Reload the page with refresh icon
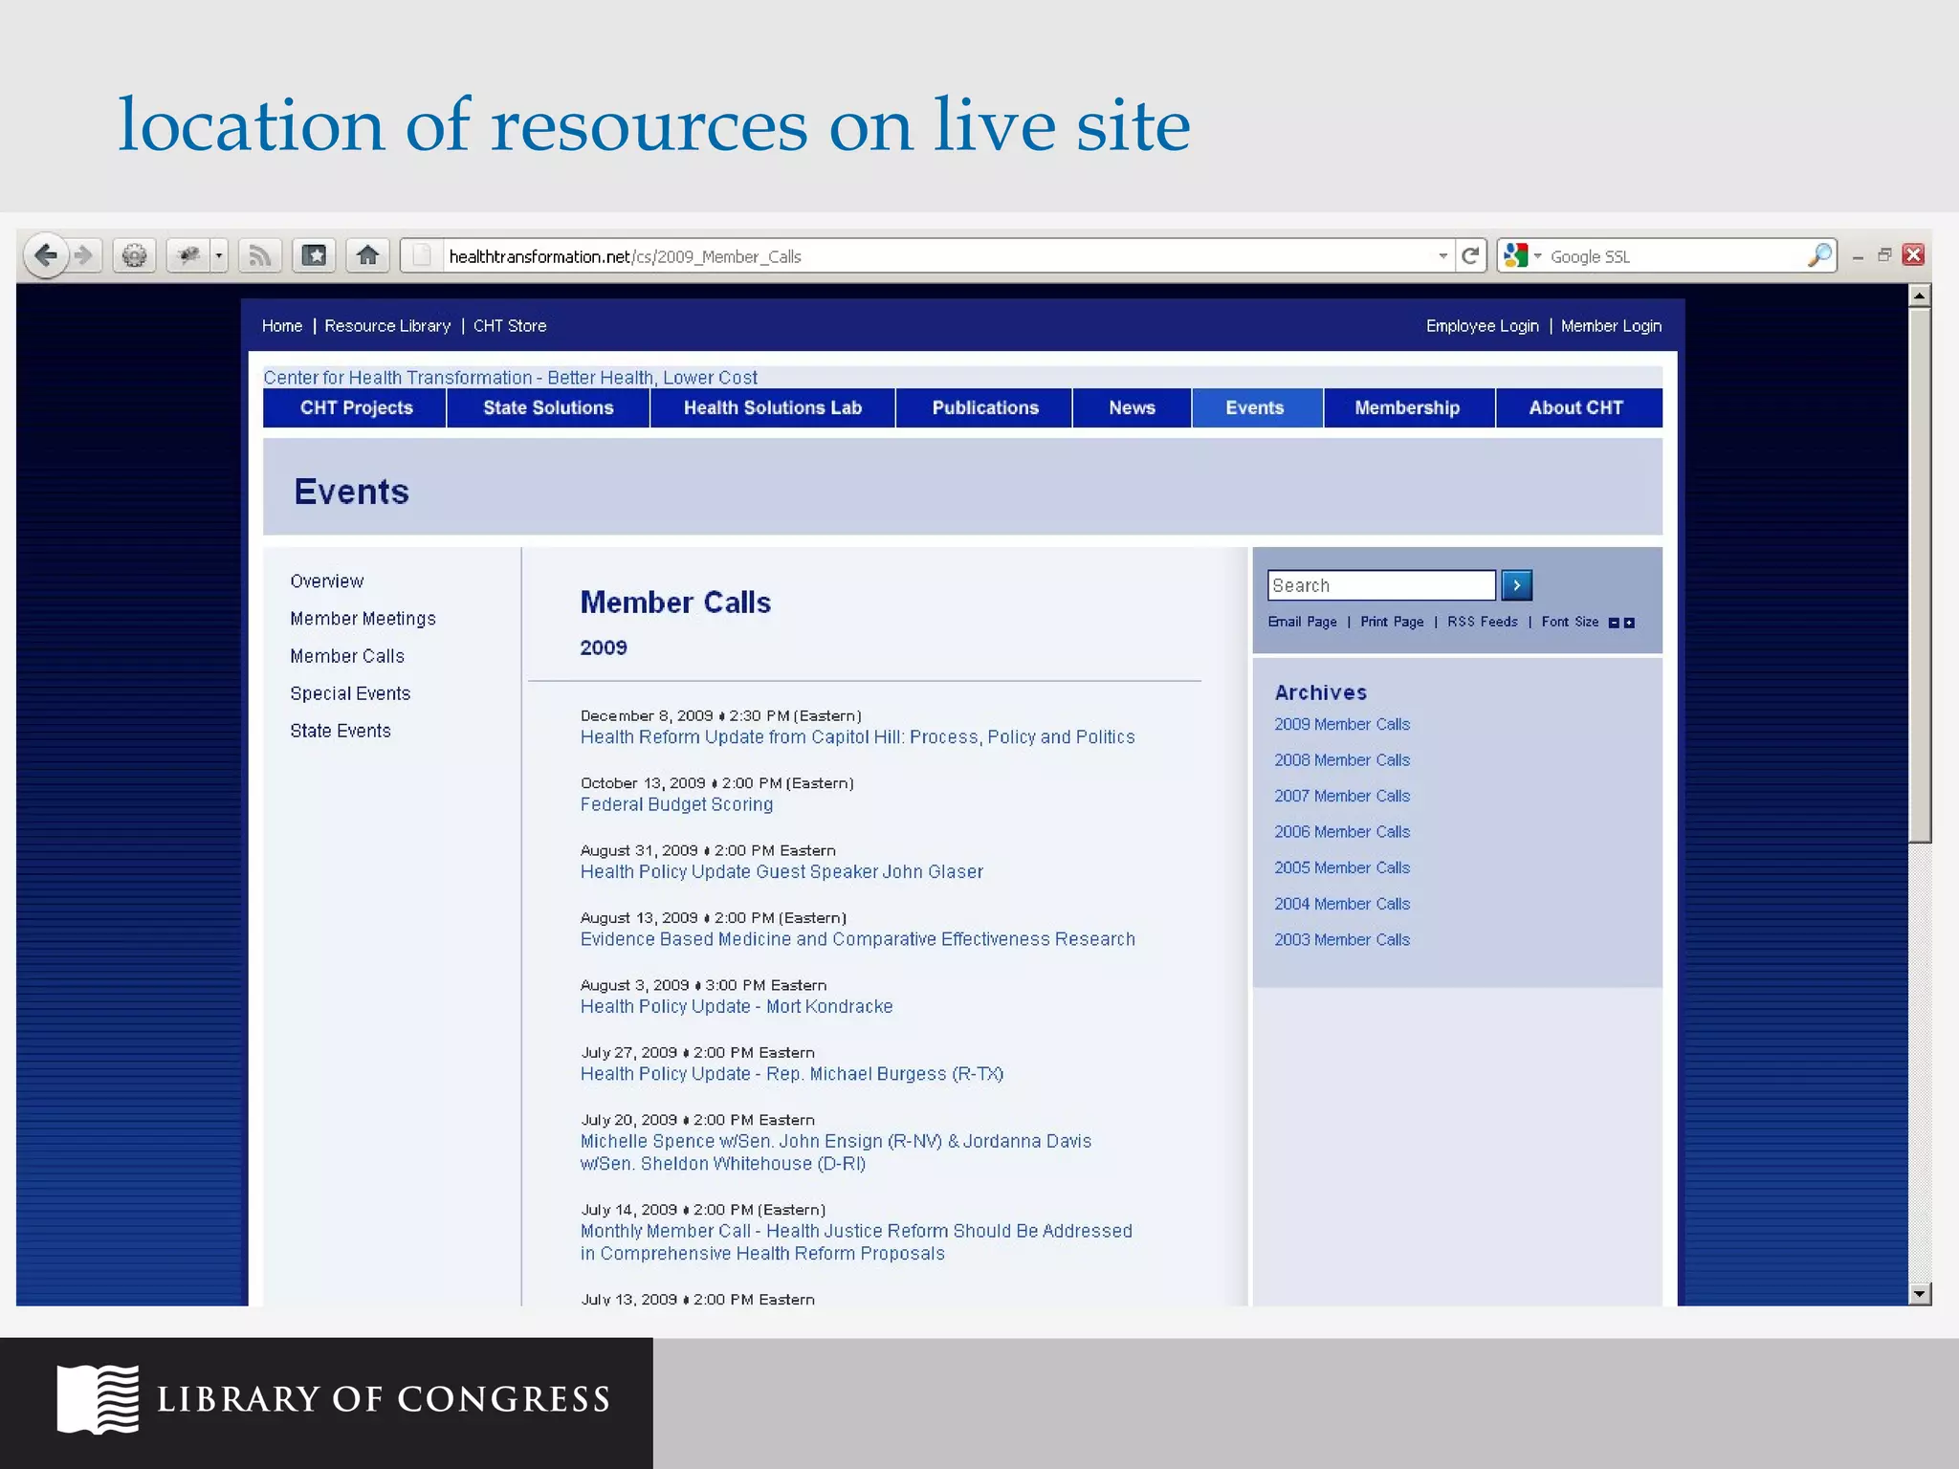The width and height of the screenshot is (1959, 1469). 1471,255
